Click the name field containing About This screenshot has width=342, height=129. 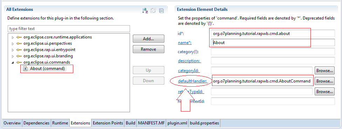[x=273, y=43]
